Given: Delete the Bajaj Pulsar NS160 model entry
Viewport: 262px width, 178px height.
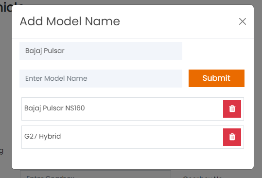Looking at the screenshot, I should tap(232, 109).
